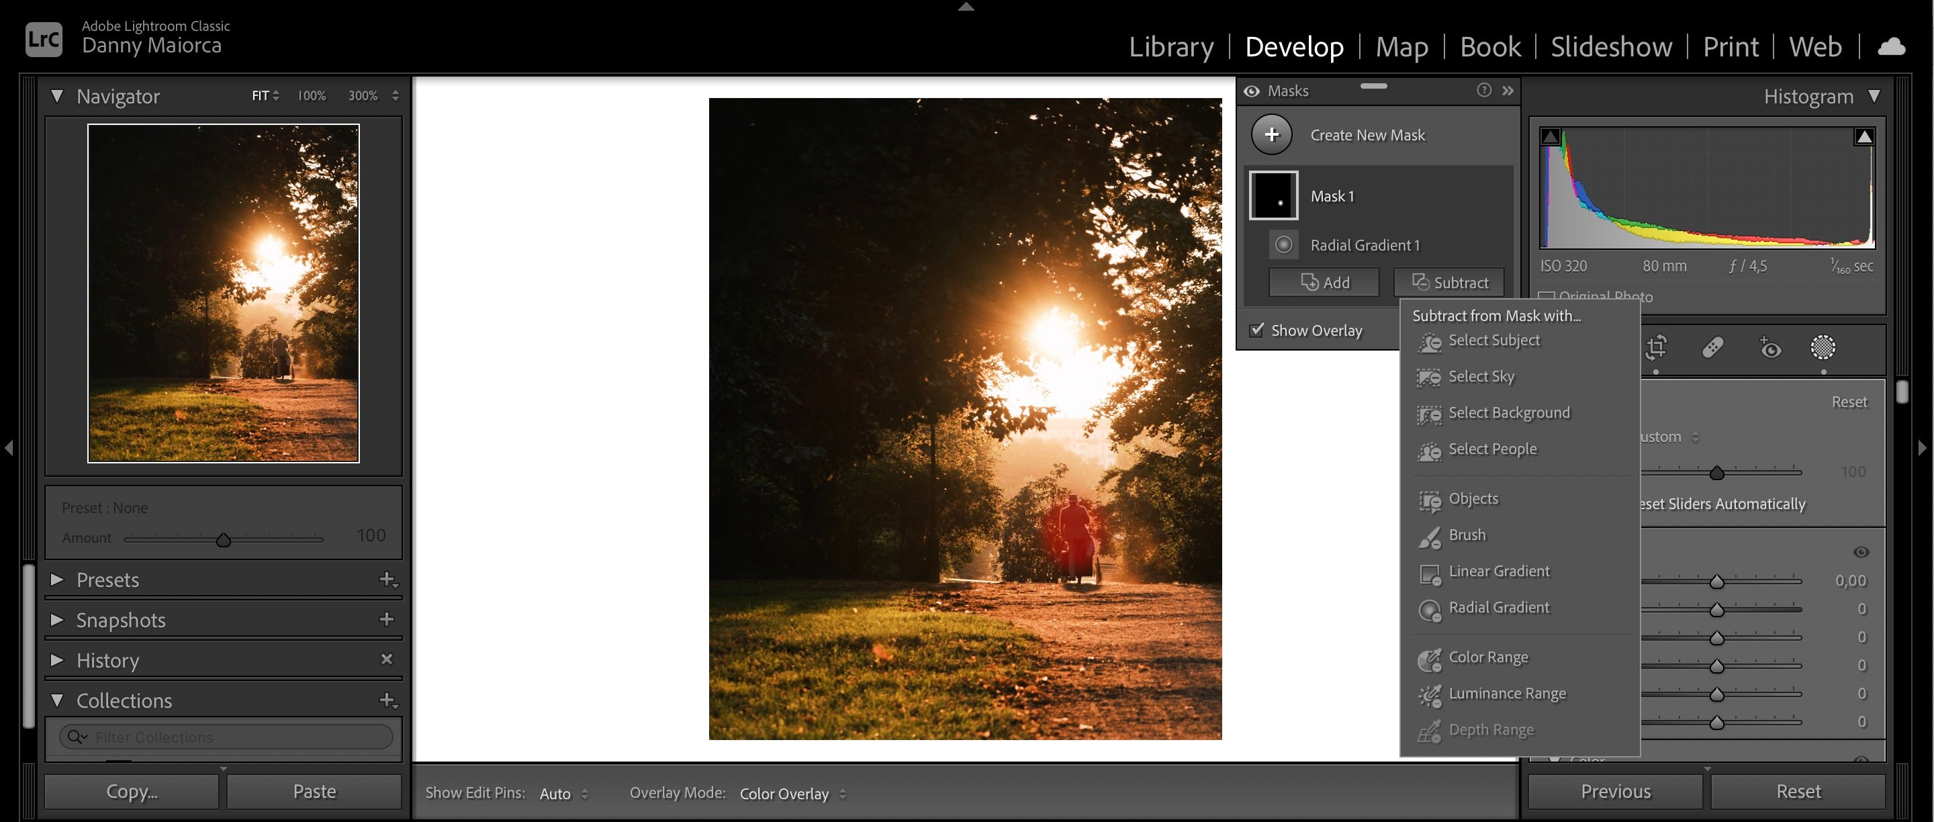Click the Subtract button for Mask 1
The height and width of the screenshot is (822, 1934).
pyautogui.click(x=1449, y=282)
